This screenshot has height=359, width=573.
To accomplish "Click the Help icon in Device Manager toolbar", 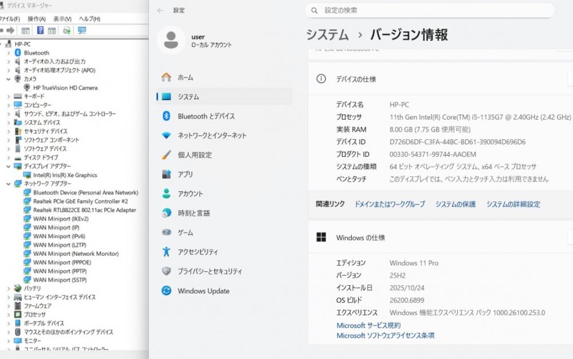I will point(41,30).
